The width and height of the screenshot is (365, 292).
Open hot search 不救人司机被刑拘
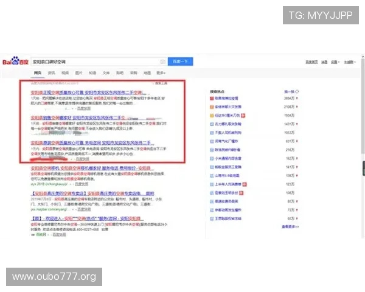pos(228,133)
